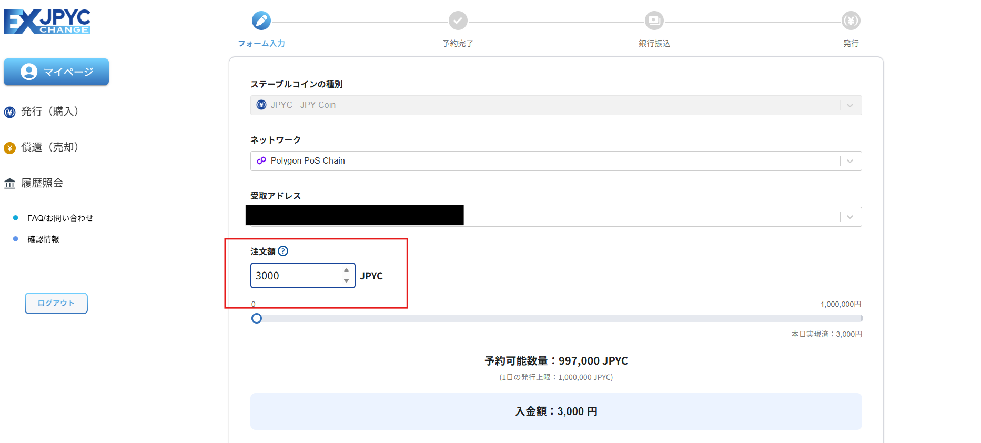Increase 注文額 with the up arrow
Viewport: 981px width, 443px height.
[x=346, y=270]
